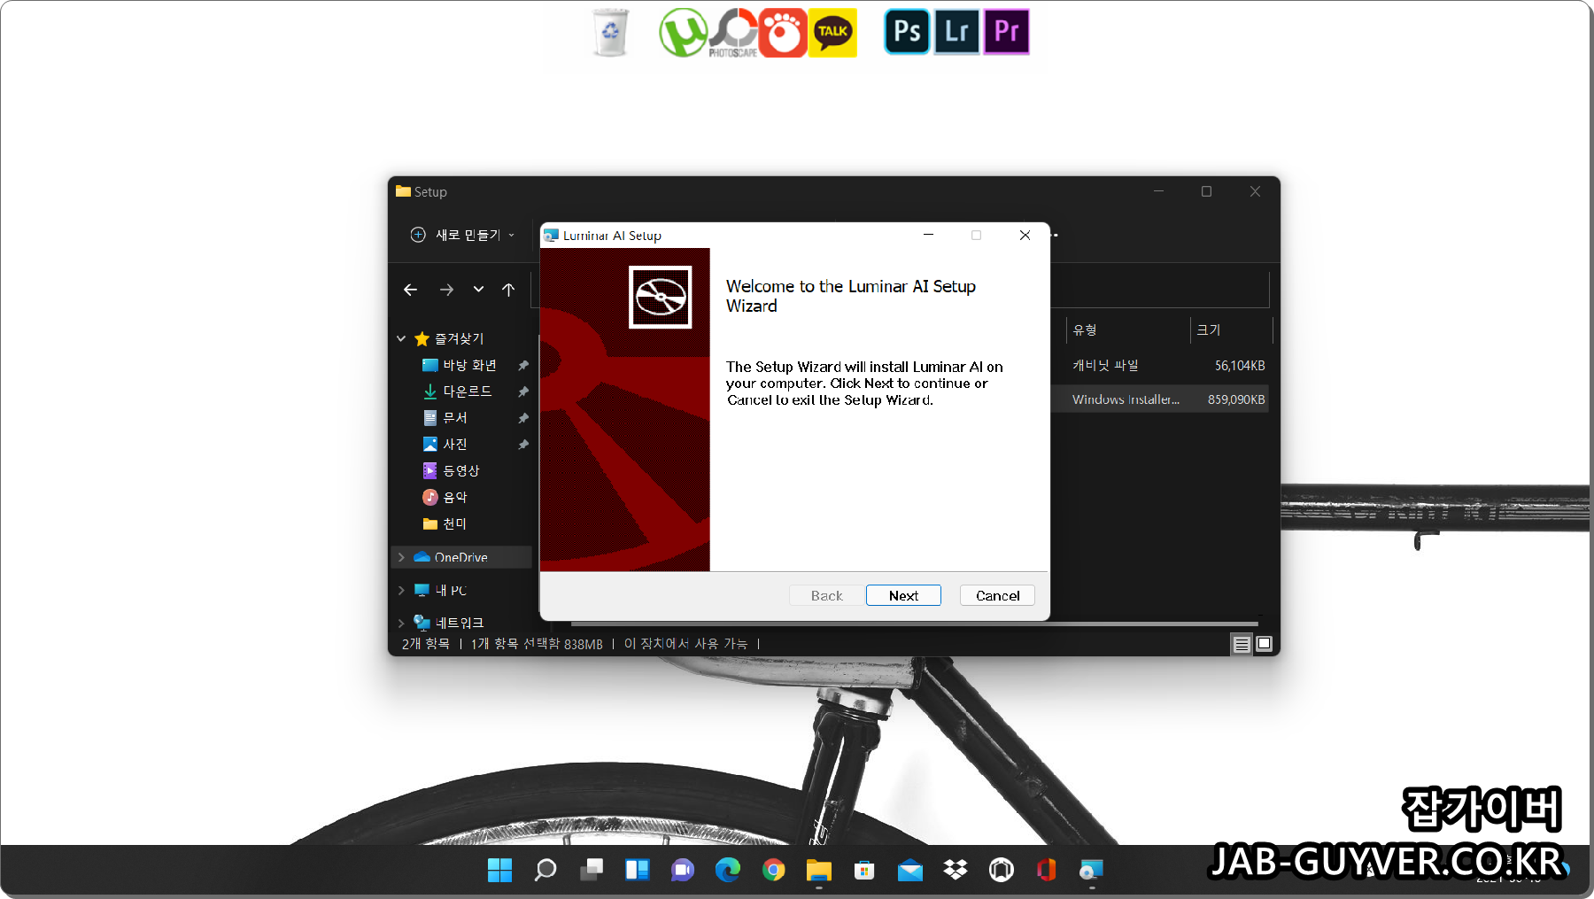The height and width of the screenshot is (899, 1594).
Task: Select 문서 in the navigation pane
Action: [x=454, y=418]
